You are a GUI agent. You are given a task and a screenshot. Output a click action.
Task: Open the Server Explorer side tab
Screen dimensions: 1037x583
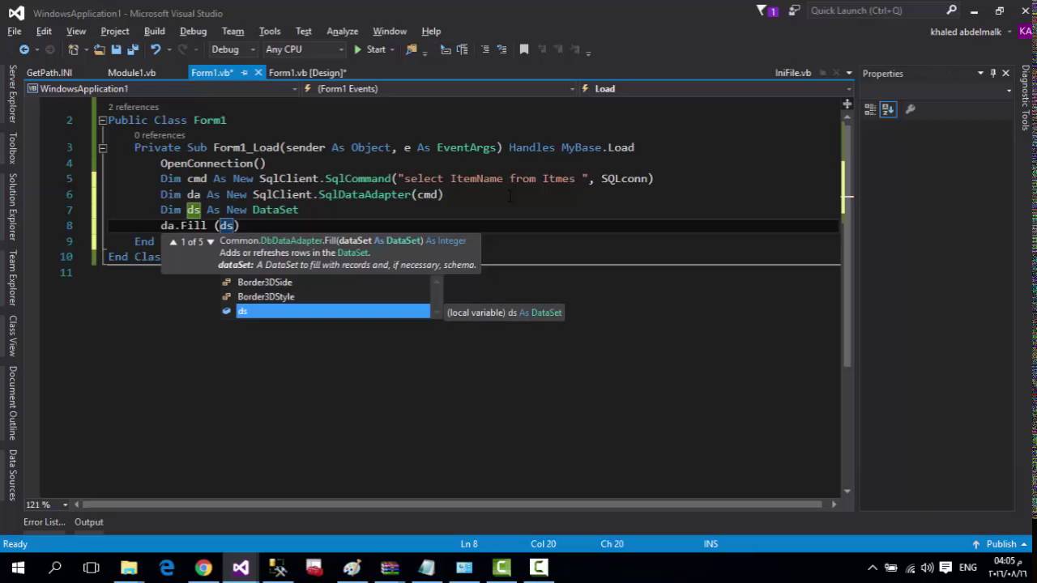click(12, 95)
